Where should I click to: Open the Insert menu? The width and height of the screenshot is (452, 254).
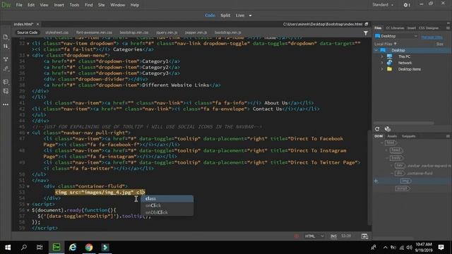[x=59, y=5]
